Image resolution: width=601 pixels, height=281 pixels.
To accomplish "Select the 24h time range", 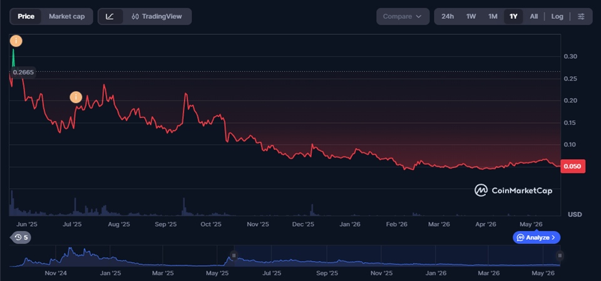I will click(x=447, y=16).
